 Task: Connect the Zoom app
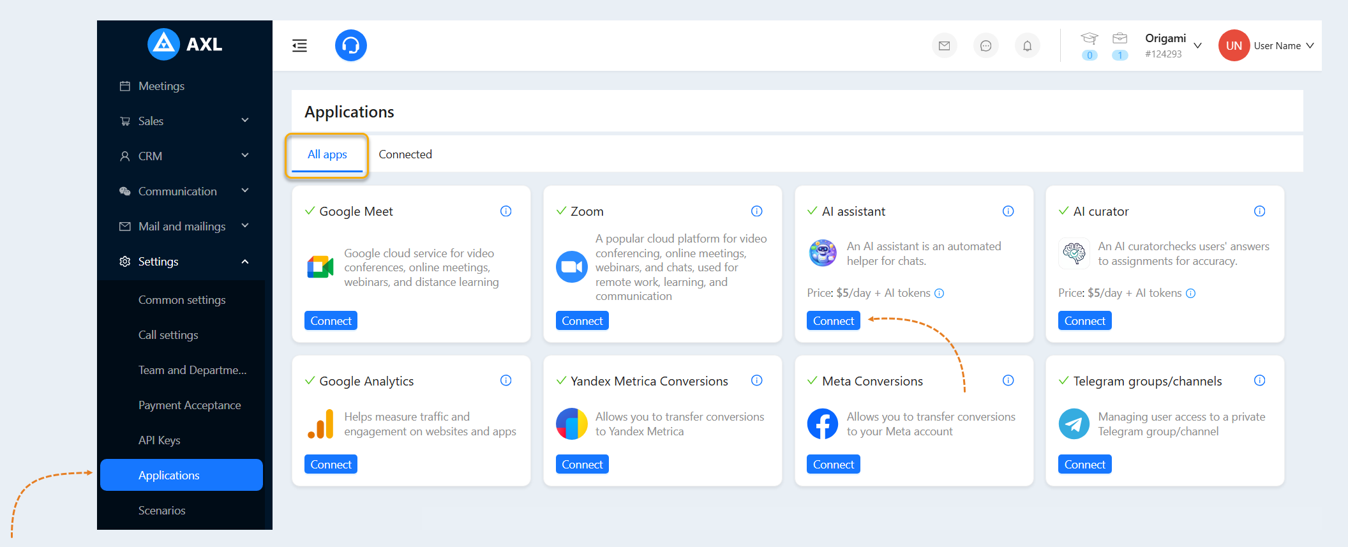point(582,321)
